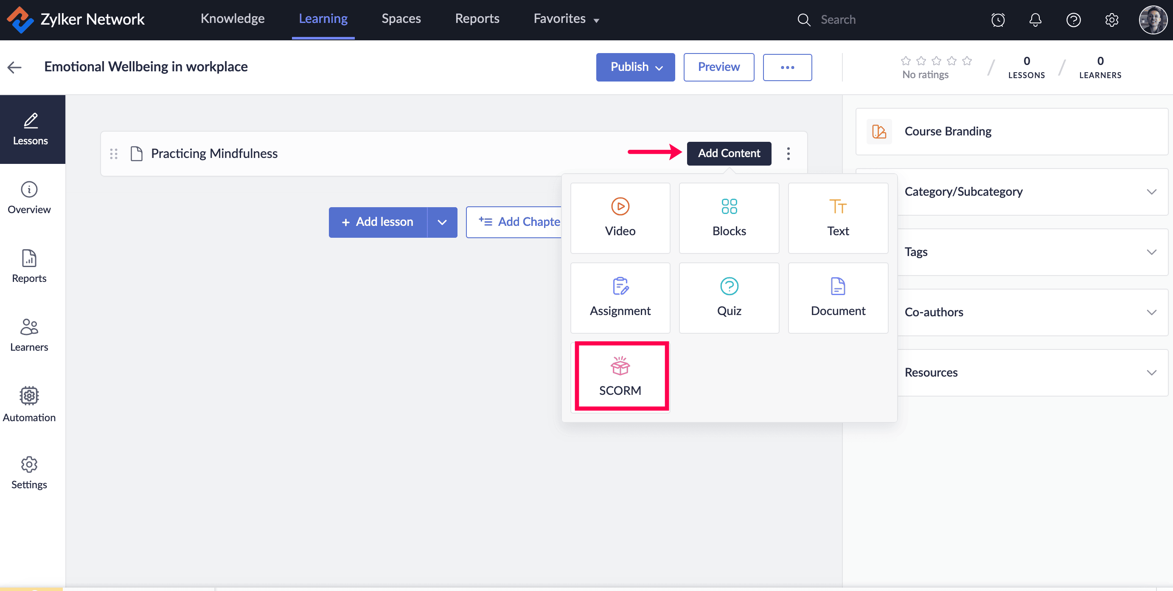The width and height of the screenshot is (1173, 591).
Task: Select the SCORM content type
Action: coord(620,376)
